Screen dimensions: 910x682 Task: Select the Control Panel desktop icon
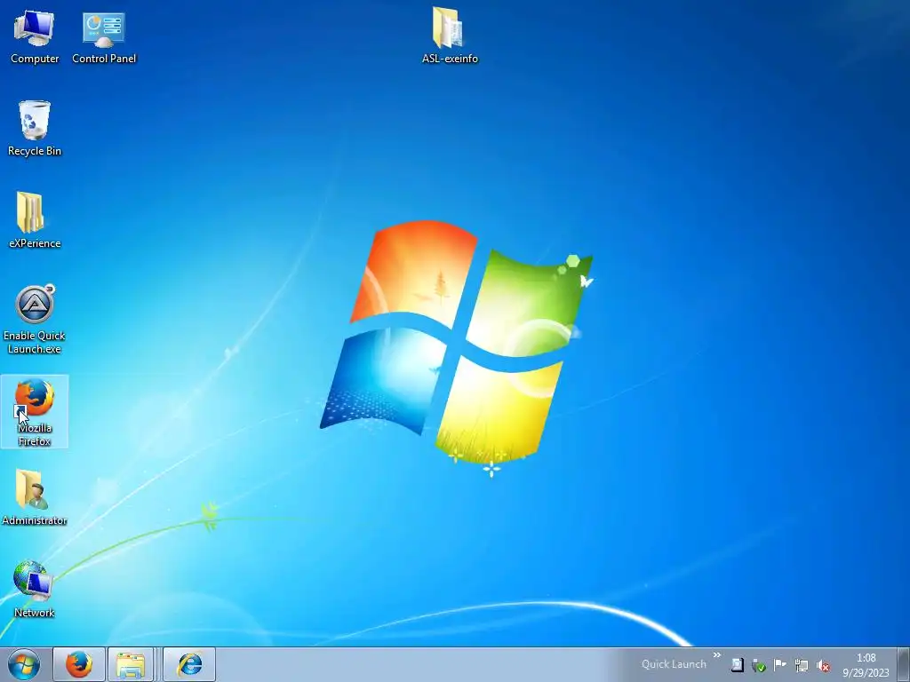point(104,36)
